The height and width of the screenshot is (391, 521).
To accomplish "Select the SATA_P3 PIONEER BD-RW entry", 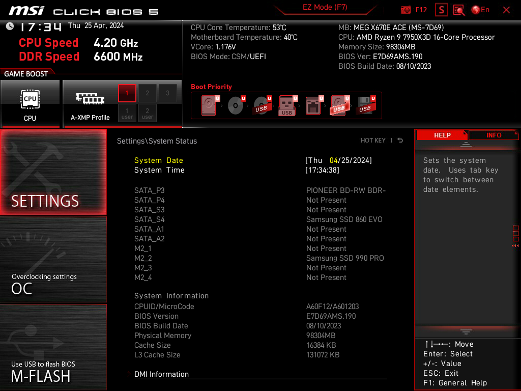I will pyautogui.click(x=260, y=190).
